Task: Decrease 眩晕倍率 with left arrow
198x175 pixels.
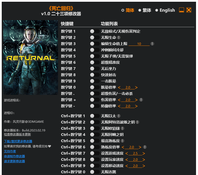Action: coord(119,87)
